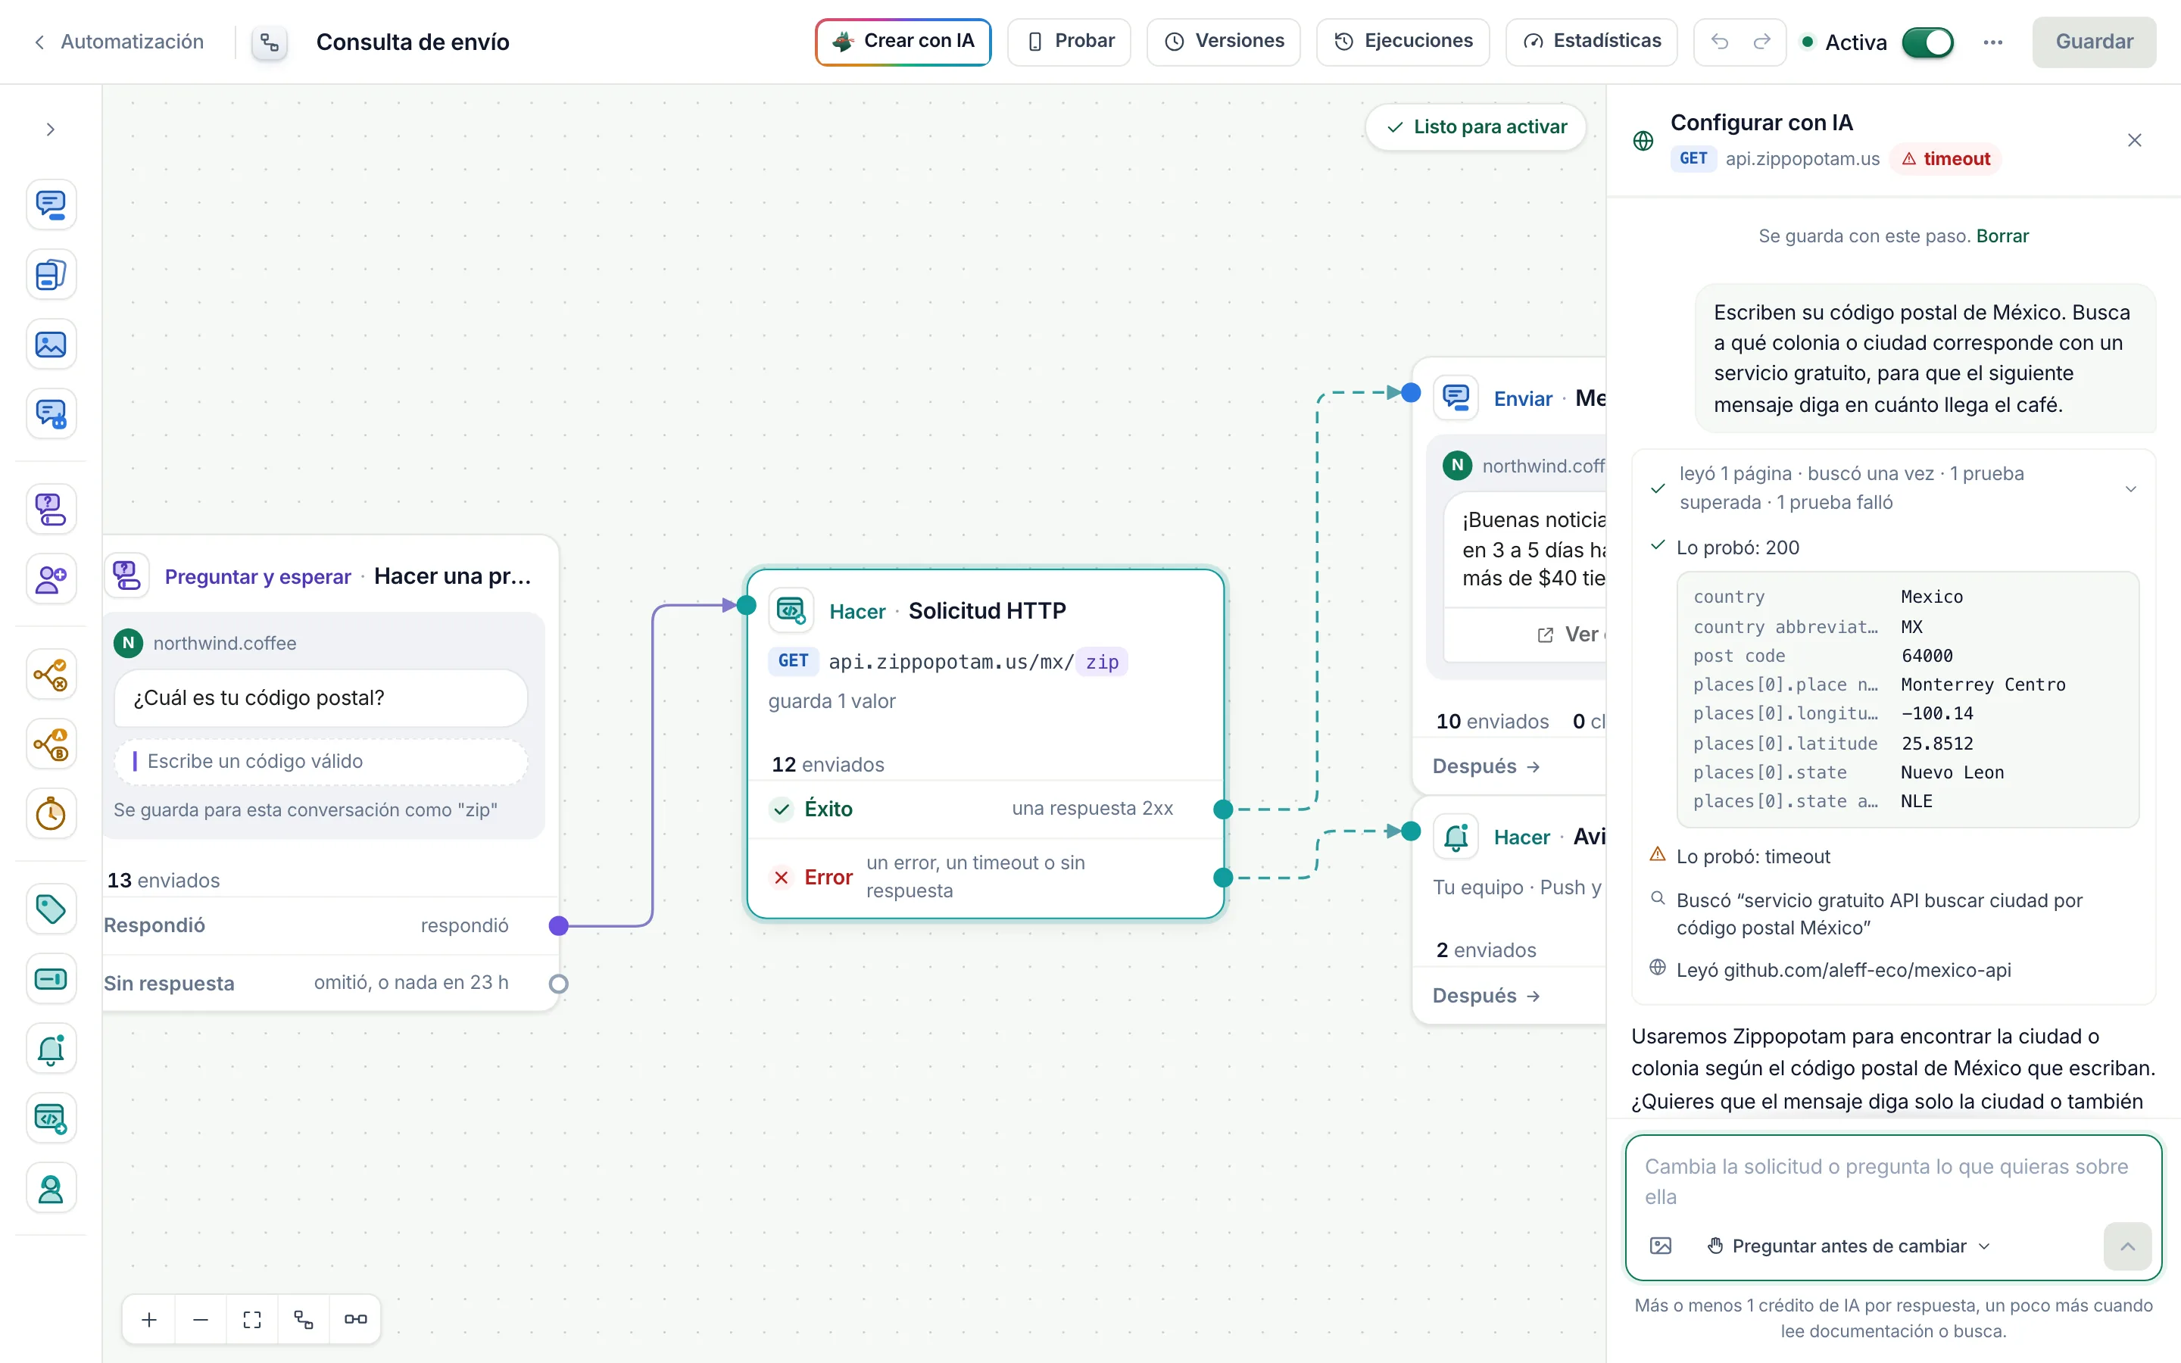Expand the left sidebar chevron
Screen dimensions: 2181x1363
51,129
